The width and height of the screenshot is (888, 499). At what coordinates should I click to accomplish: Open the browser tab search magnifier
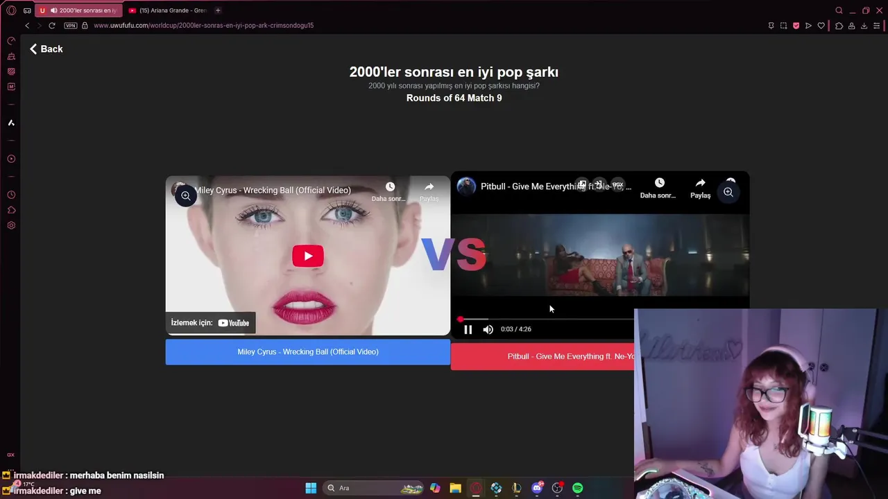click(839, 10)
